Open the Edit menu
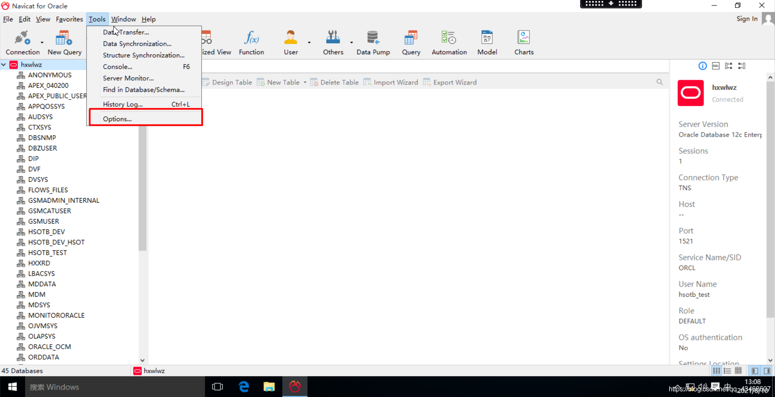The image size is (775, 397). pos(24,19)
